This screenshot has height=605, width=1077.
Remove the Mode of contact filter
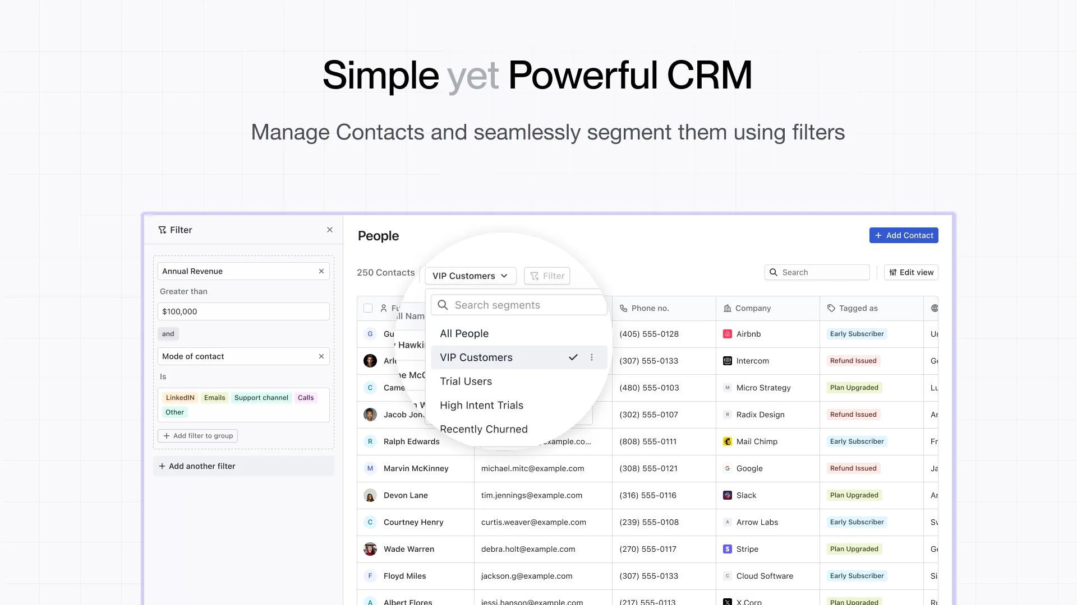pos(321,356)
